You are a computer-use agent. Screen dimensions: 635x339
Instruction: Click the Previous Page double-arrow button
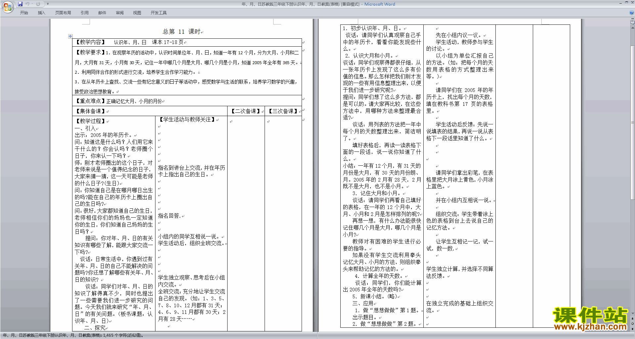pyautogui.click(x=633, y=319)
